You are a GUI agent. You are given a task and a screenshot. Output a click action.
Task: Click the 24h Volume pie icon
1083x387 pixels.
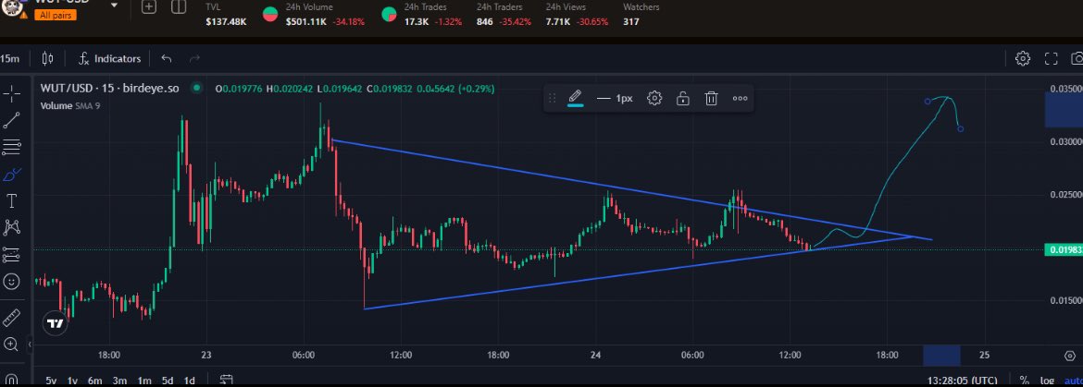(x=270, y=15)
